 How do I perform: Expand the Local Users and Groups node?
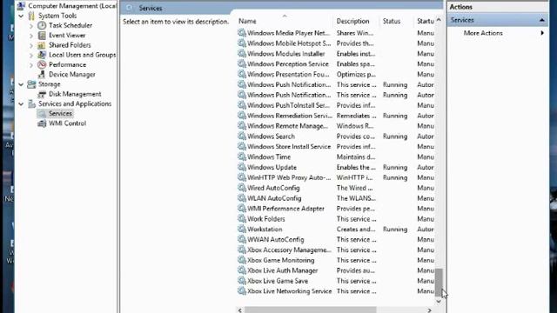pos(31,55)
